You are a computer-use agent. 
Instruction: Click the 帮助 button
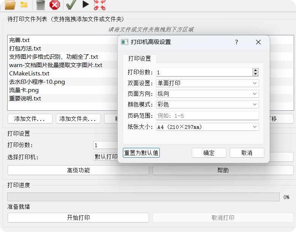223,170
